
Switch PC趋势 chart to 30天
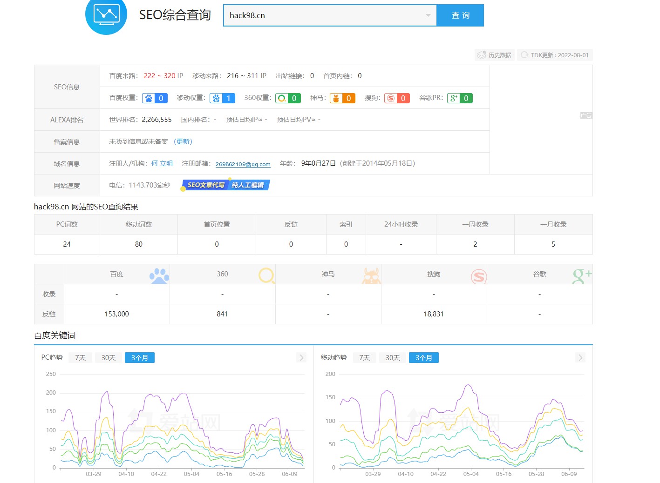[x=109, y=357]
